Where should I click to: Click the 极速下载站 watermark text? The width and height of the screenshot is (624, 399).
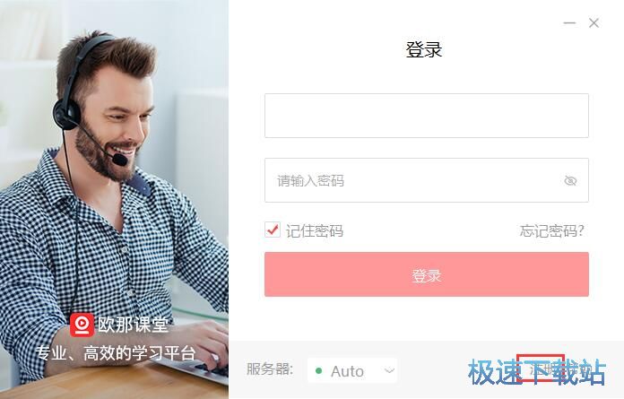pyautogui.click(x=537, y=372)
